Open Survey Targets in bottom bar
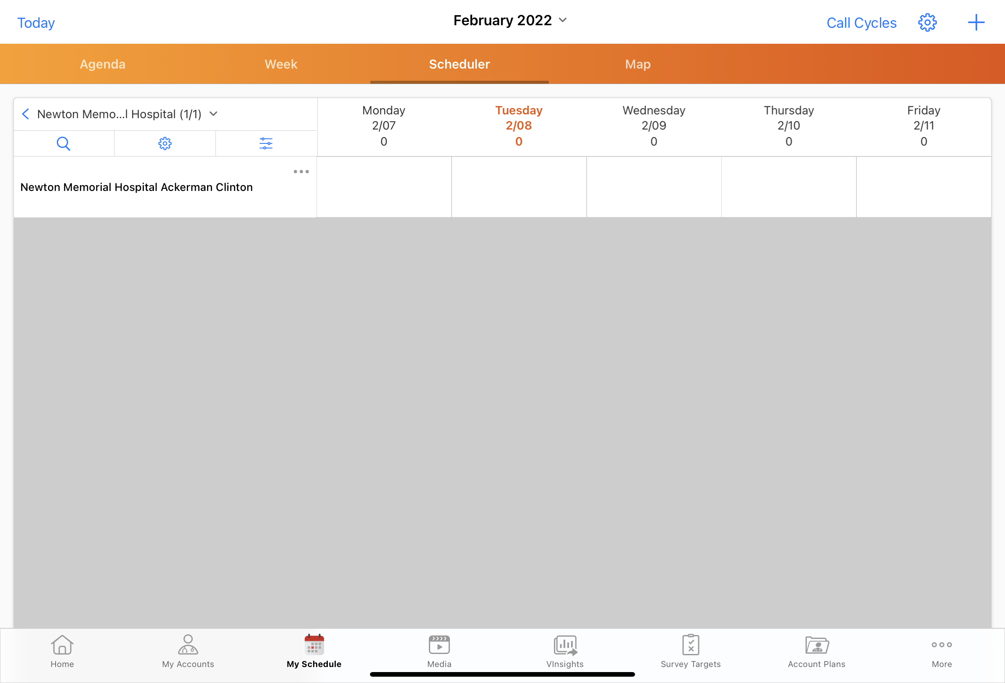1005x683 pixels. pyautogui.click(x=691, y=651)
